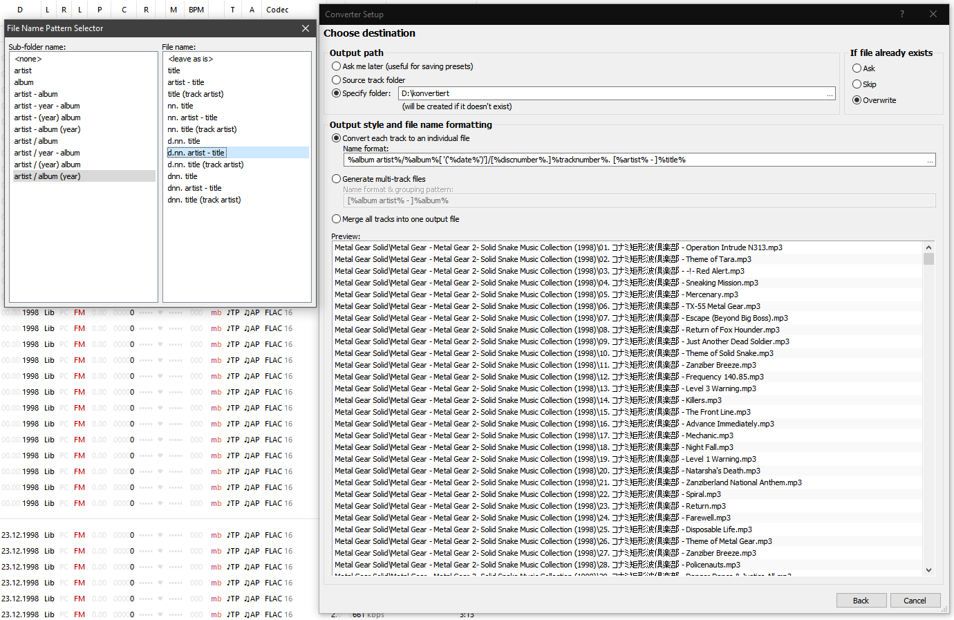Screen dimensions: 954x620
Task: Select 'artist / year - album' sub-folder pattern
Action: [83, 153]
